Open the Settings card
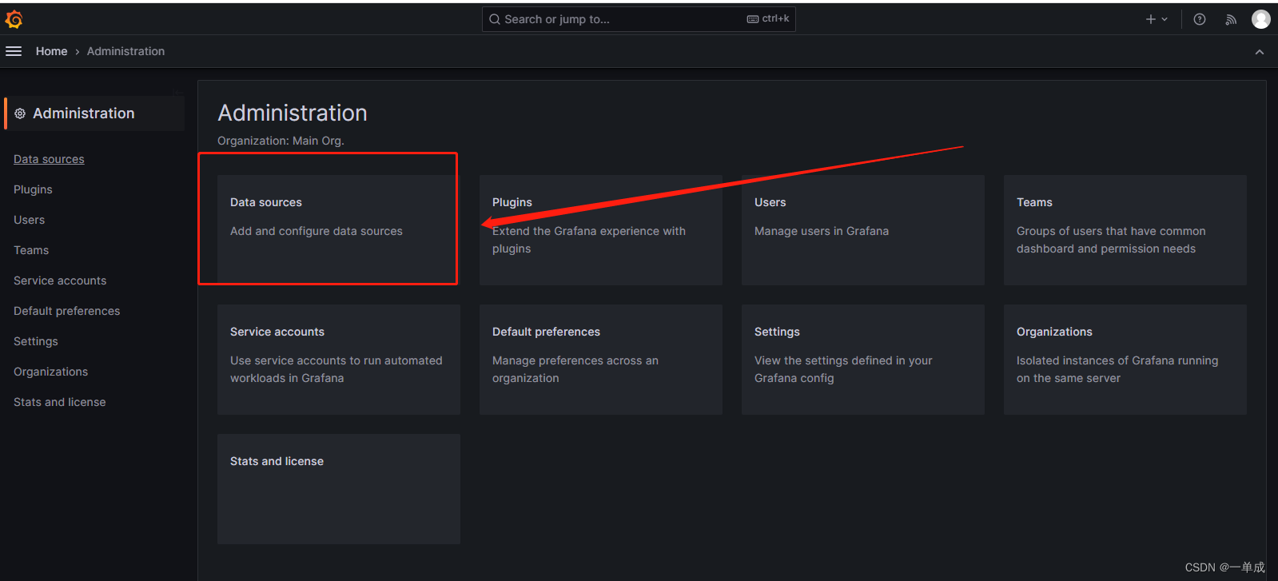The image size is (1278, 581). point(863,360)
